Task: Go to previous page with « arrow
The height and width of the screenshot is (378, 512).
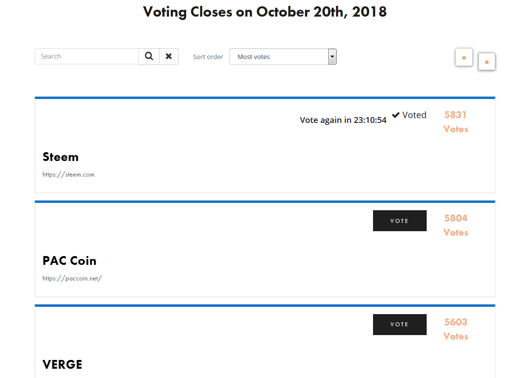Action: click(464, 58)
